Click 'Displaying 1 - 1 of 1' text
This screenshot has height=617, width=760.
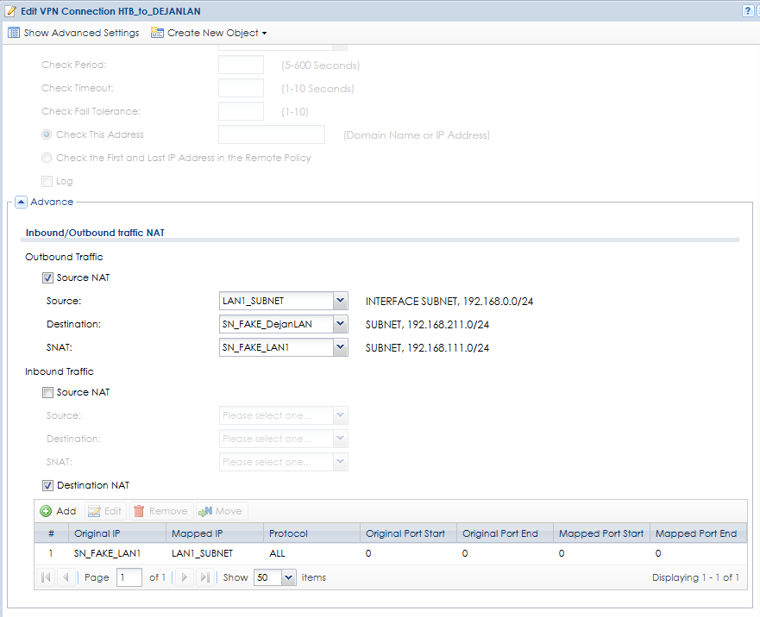point(695,577)
